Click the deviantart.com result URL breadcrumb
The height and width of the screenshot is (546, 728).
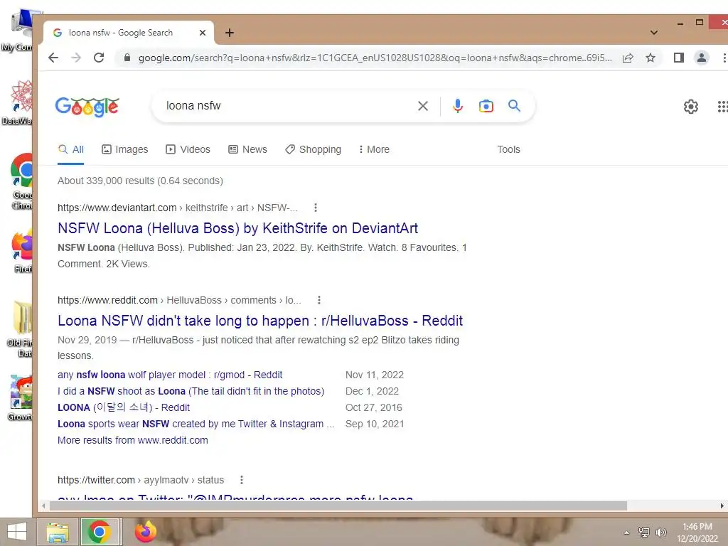point(177,208)
